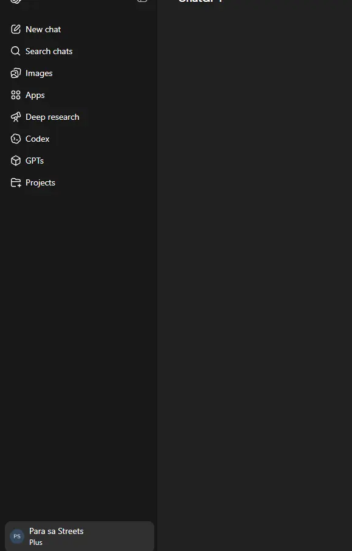Click the Plus plan label under the name
This screenshot has height=551, width=352.
(x=36, y=542)
